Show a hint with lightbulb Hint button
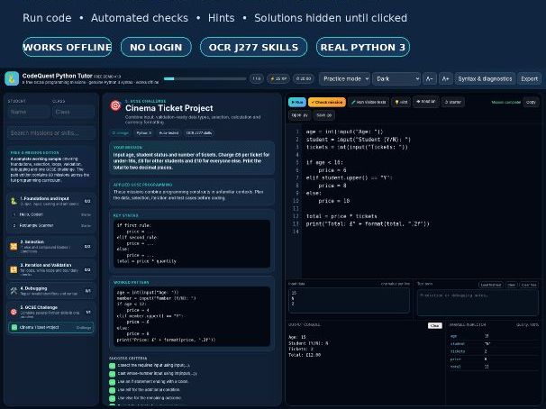 [x=401, y=102]
